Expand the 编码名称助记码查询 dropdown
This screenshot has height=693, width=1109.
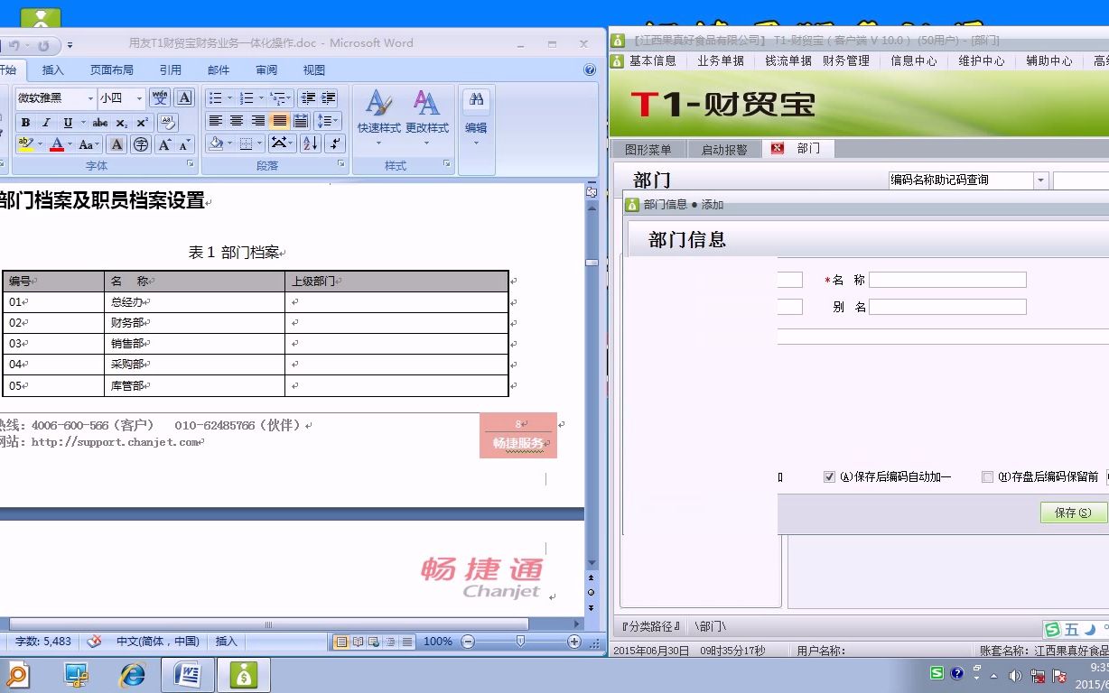coord(1040,180)
